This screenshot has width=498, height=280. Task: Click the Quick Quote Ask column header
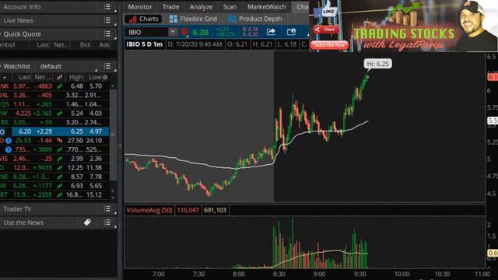pos(103,45)
